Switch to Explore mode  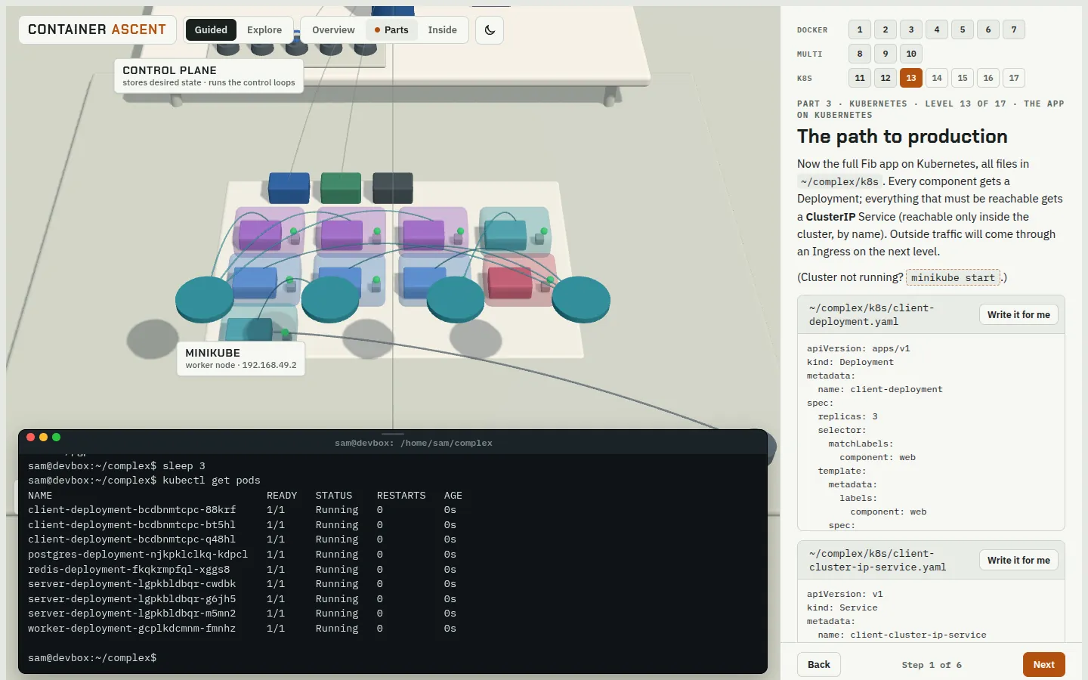pos(264,30)
